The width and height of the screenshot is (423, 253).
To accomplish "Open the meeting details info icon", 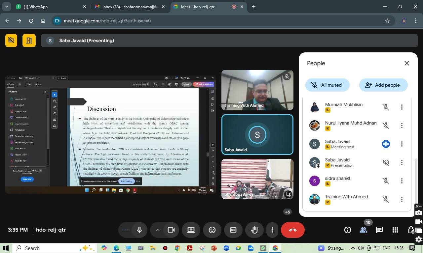I will tap(347, 230).
